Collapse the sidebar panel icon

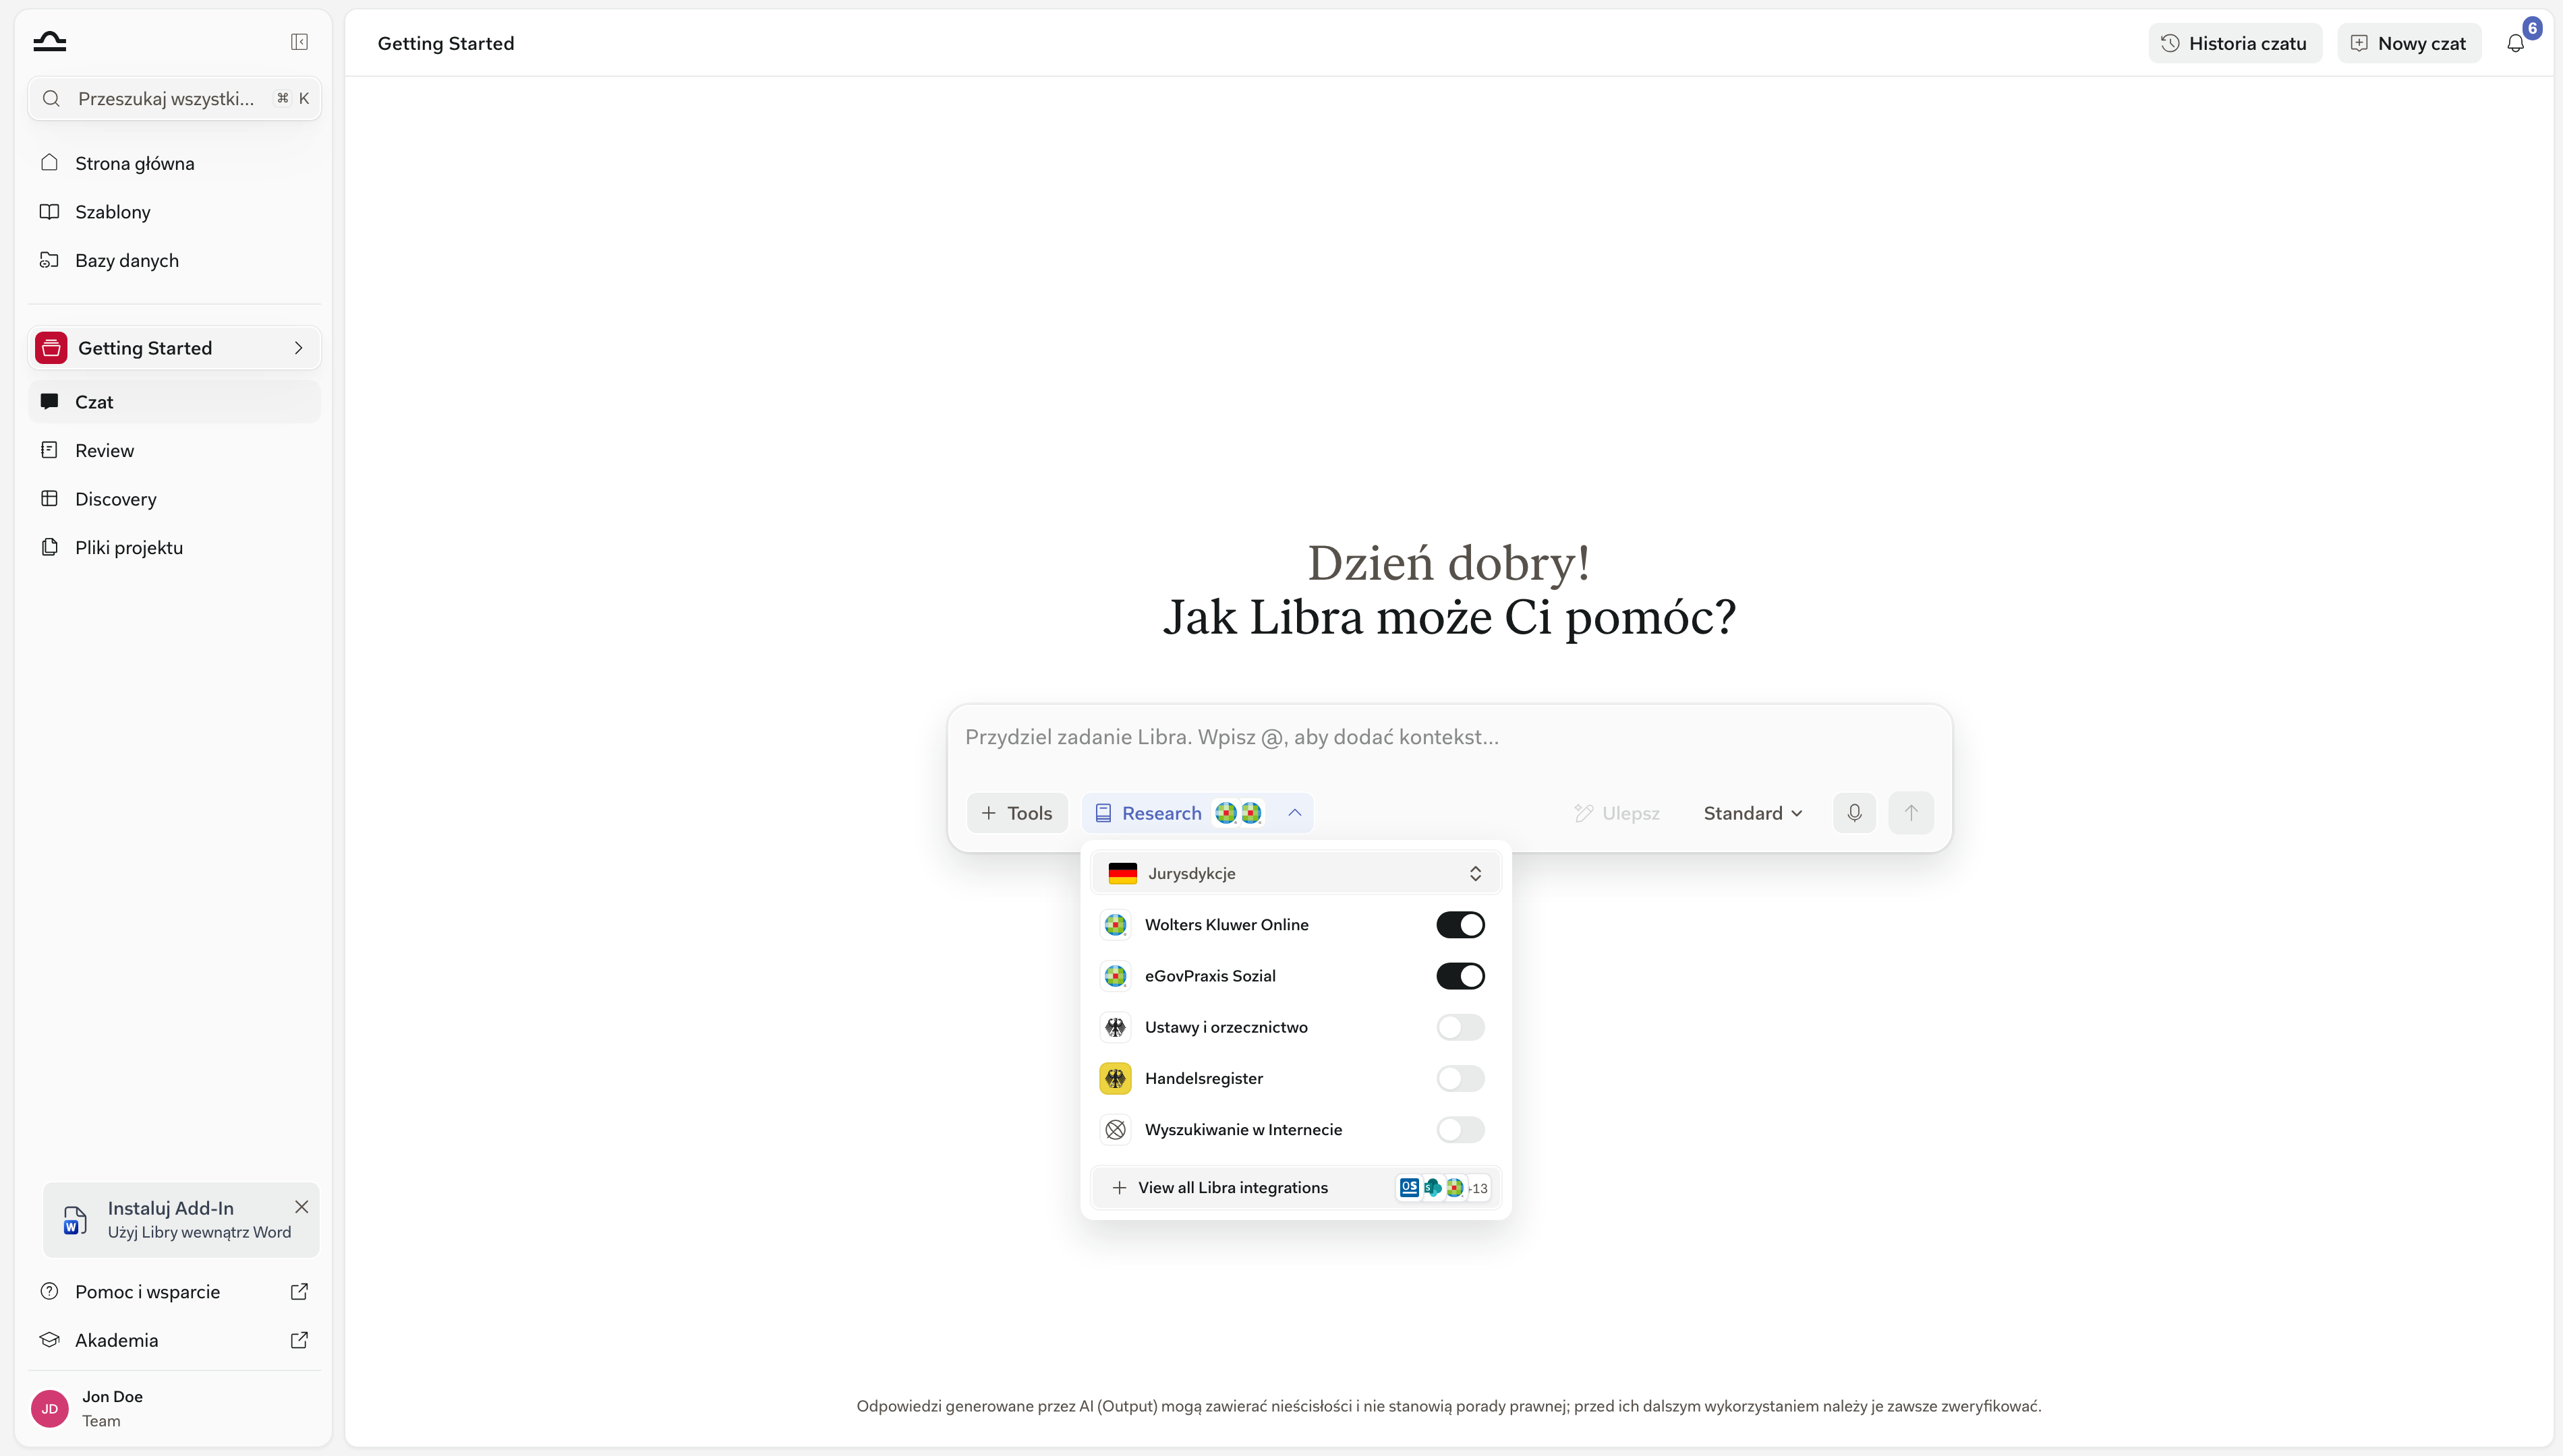(x=299, y=42)
